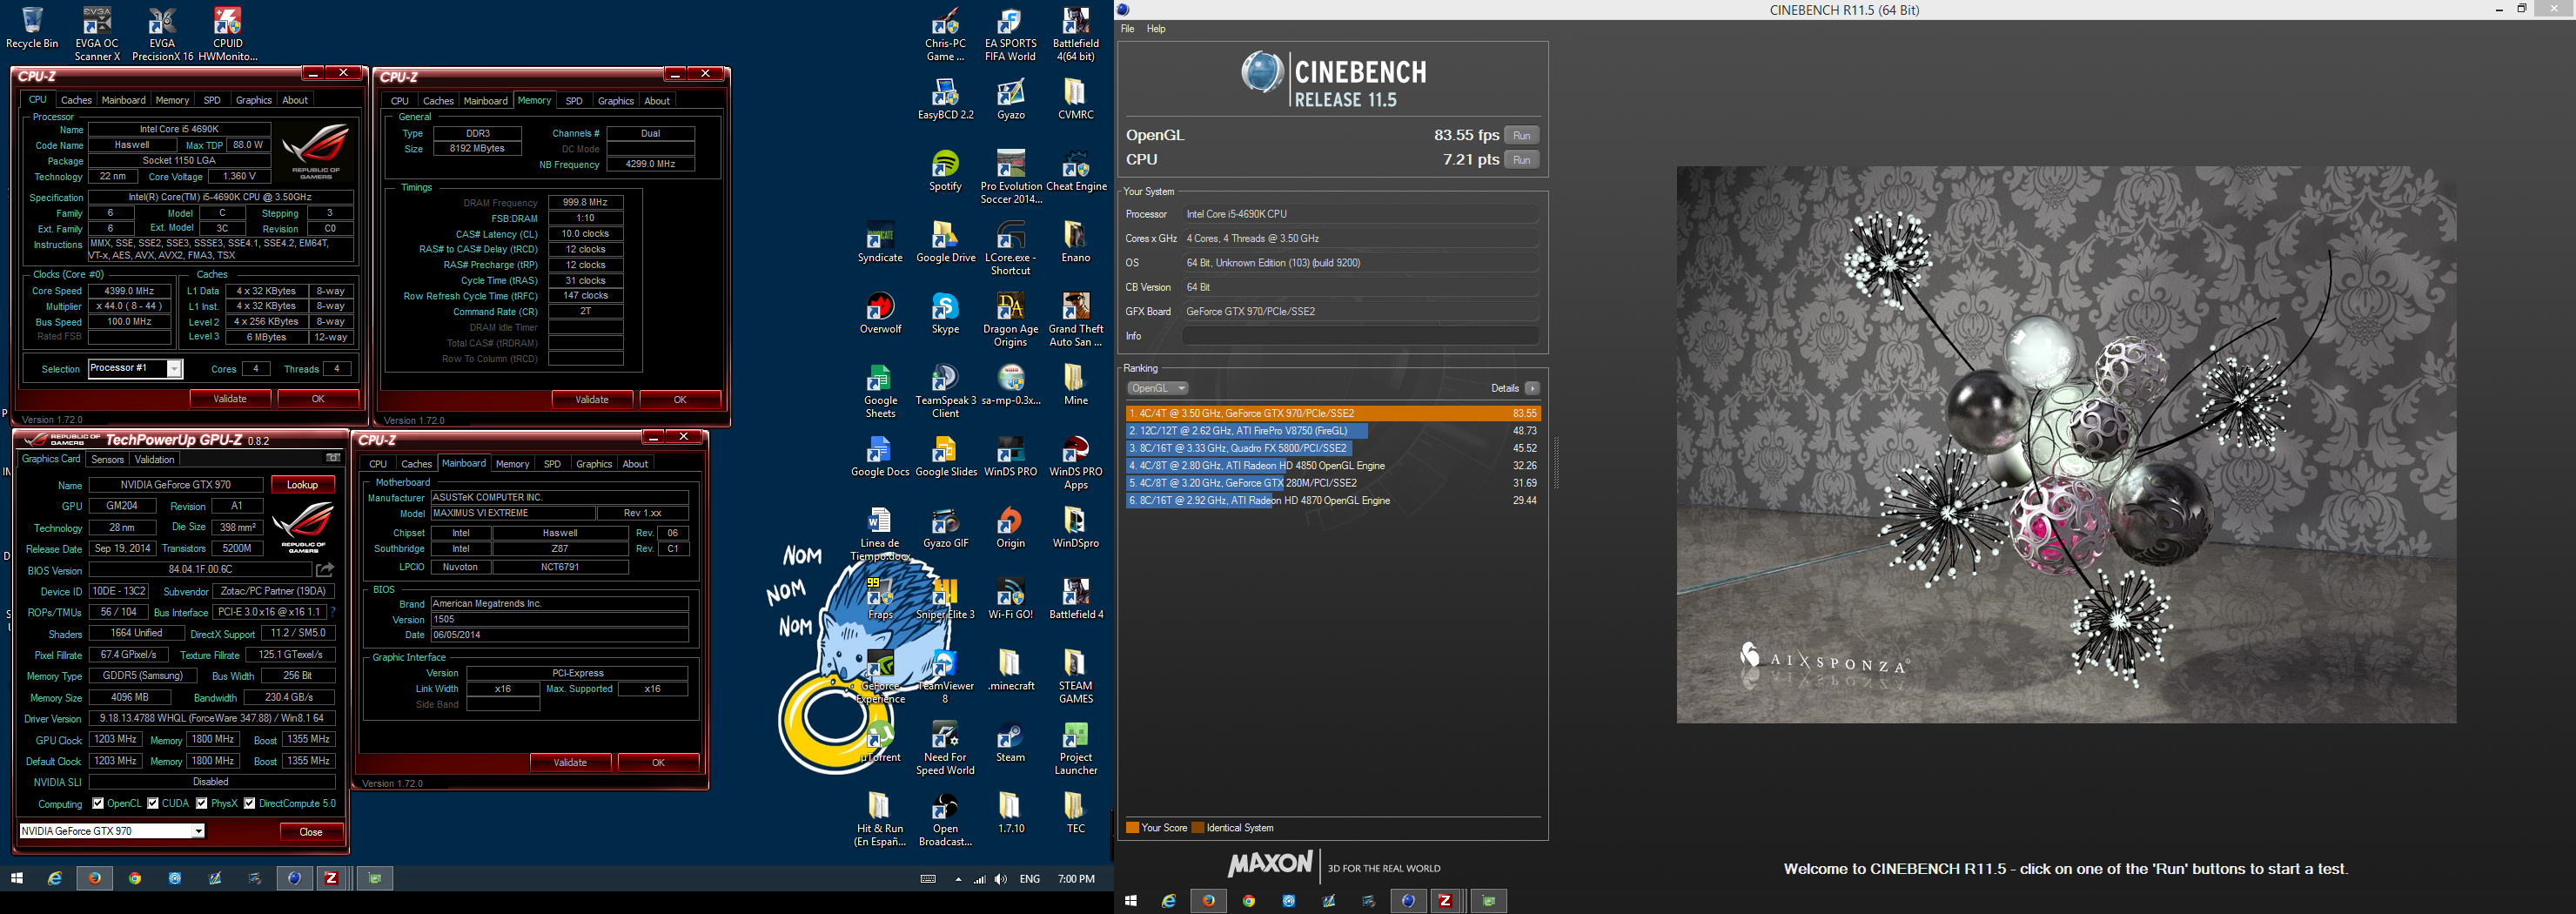Launch Sniper Elite 3 shortcut
This screenshot has width=2576, height=914.
[x=945, y=598]
